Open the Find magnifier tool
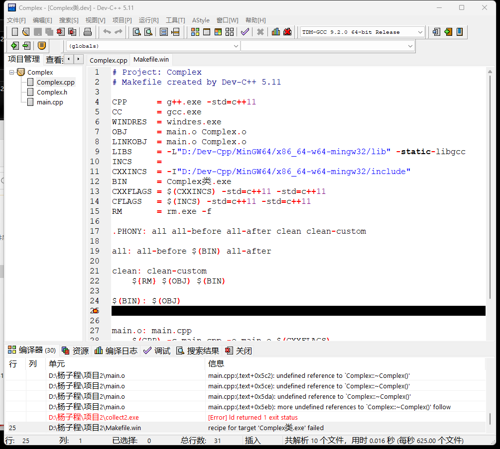The image size is (500, 449). pyautogui.click(x=136, y=32)
